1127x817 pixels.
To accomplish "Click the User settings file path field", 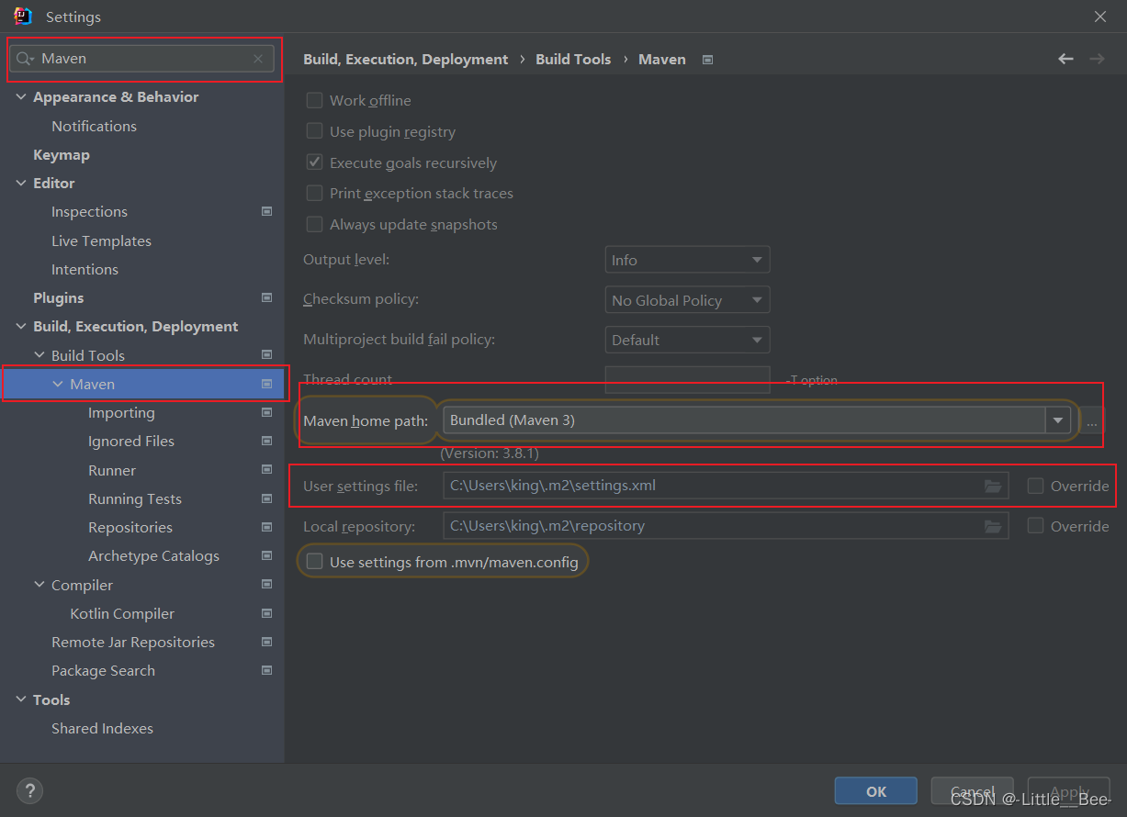I will [x=726, y=487].
